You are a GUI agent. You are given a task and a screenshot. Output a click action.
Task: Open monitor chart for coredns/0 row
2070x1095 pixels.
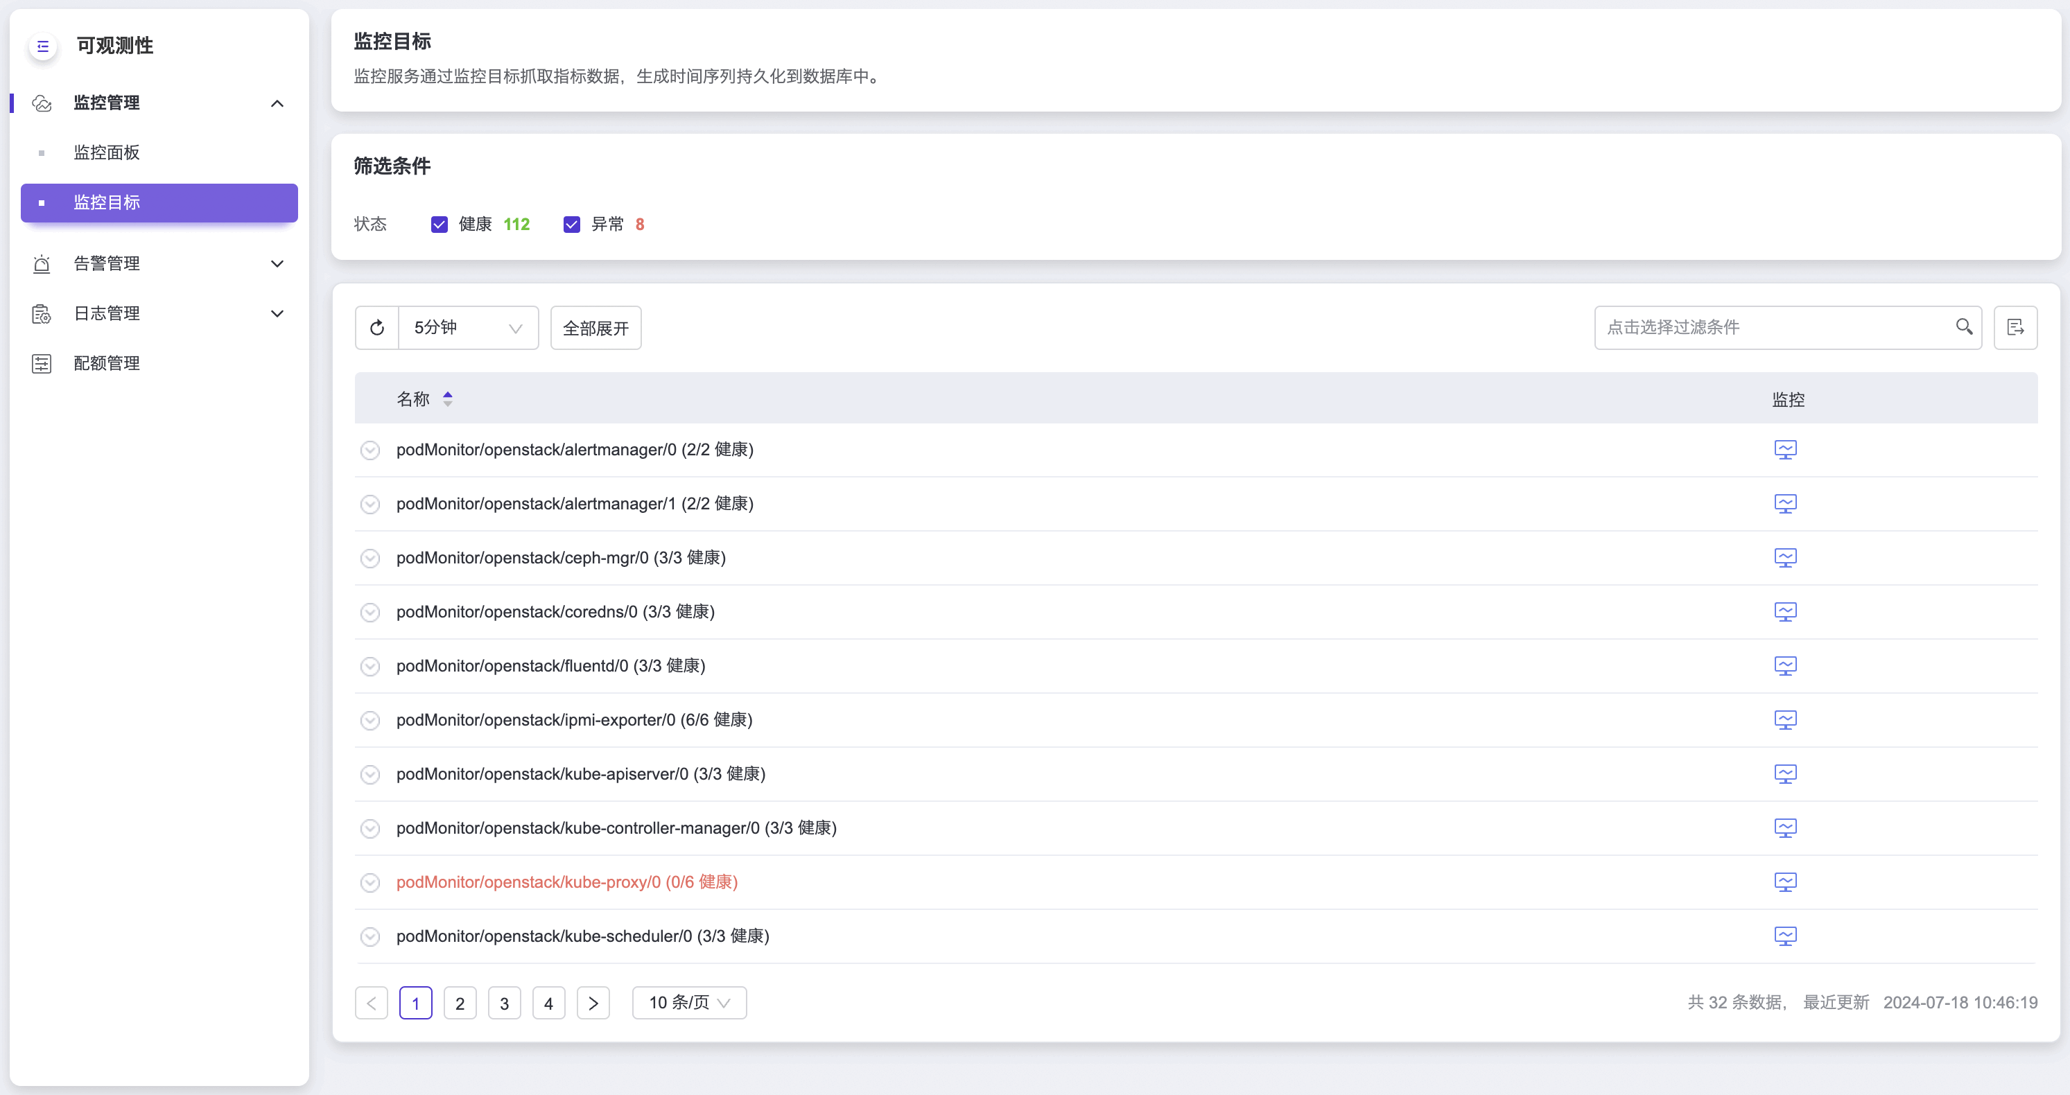1784,612
